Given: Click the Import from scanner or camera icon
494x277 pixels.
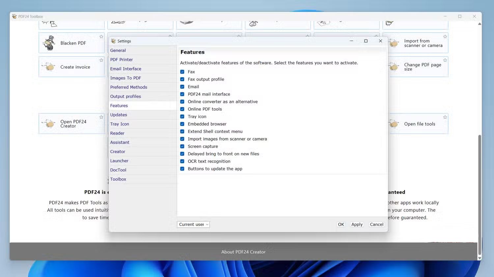Looking at the screenshot, I should coord(394,43).
